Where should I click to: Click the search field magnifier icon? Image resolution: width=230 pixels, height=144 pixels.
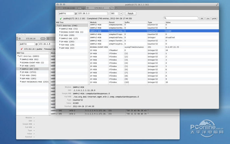(165, 18)
